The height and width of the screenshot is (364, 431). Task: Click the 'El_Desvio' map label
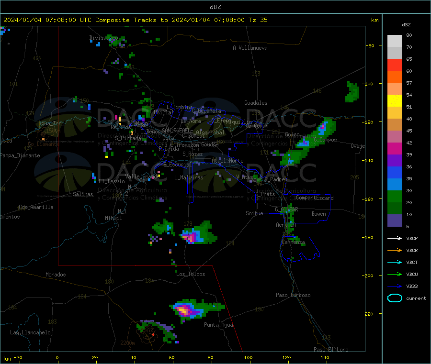pos(112,181)
